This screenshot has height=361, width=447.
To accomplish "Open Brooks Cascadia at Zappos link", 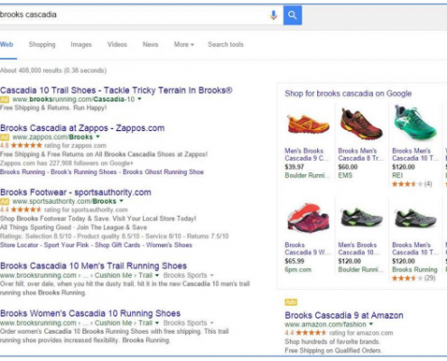I will pos(82,128).
